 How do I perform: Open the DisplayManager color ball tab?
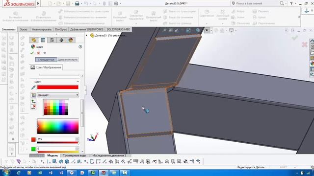(x=71, y=40)
